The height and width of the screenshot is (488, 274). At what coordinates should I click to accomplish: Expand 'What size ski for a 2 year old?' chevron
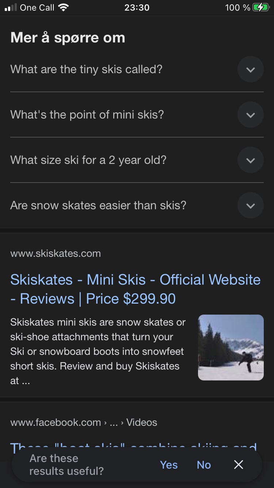tap(250, 160)
